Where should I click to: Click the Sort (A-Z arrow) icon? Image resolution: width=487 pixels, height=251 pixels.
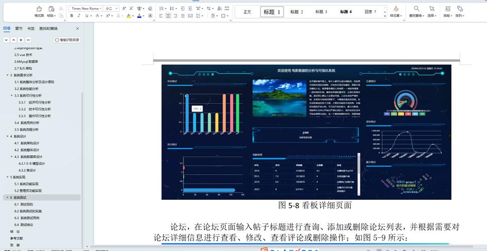click(x=219, y=9)
